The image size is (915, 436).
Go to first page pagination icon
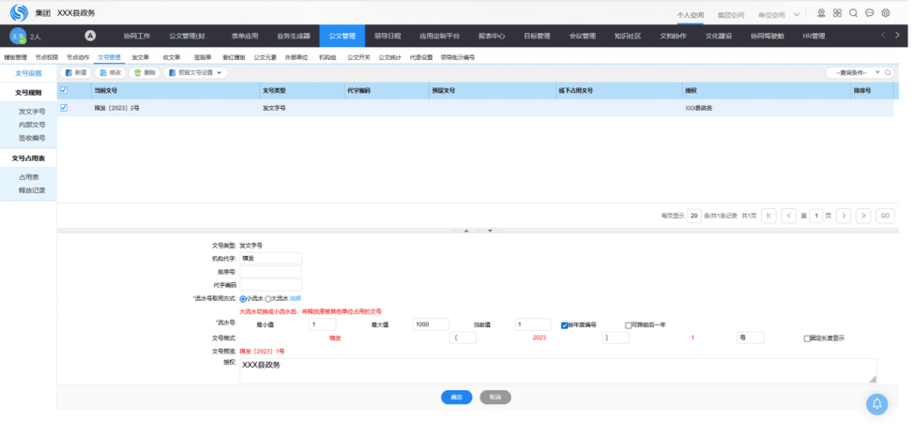[x=769, y=216]
